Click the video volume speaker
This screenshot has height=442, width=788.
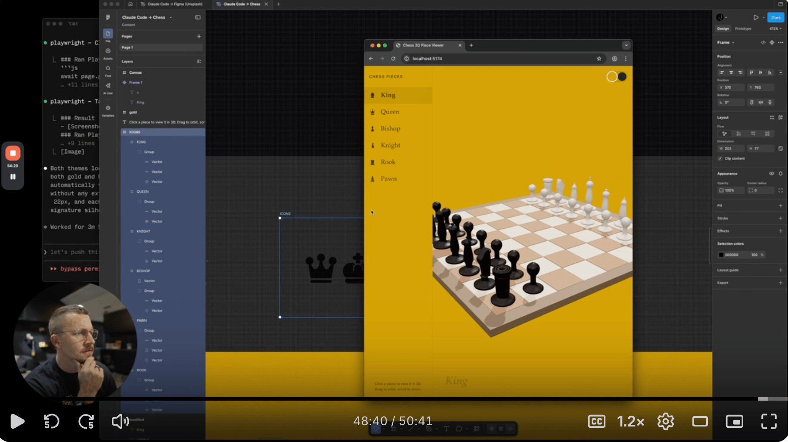coord(121,421)
